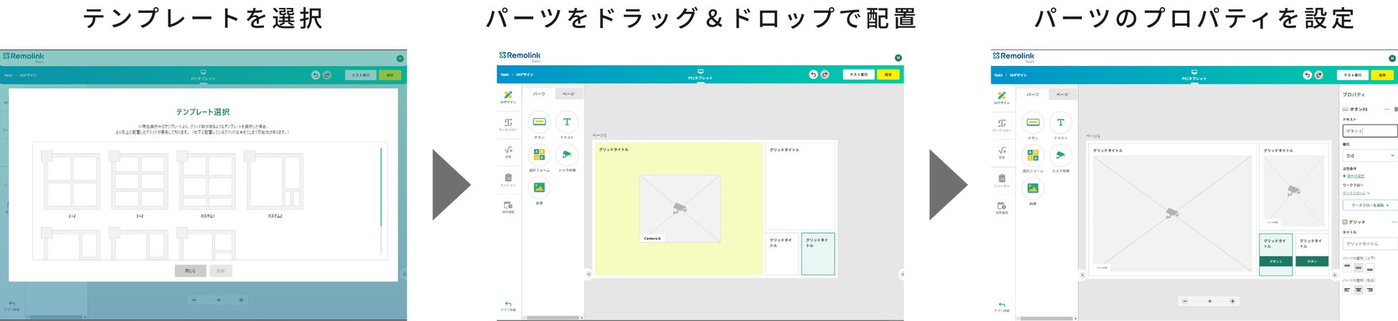Choose the 2×2 template thumbnail in template dialog
Image resolution: width=1398 pixels, height=321 pixels.
tap(72, 182)
